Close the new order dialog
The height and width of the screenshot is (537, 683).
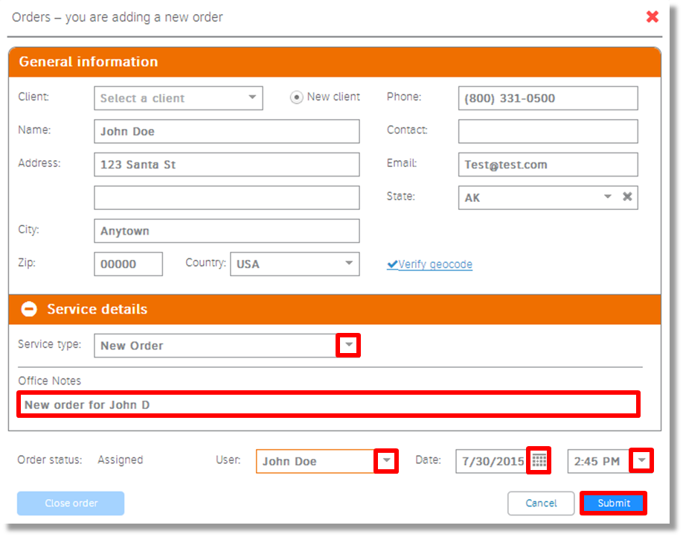tap(652, 16)
